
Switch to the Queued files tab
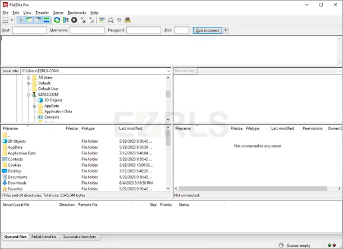(15, 237)
